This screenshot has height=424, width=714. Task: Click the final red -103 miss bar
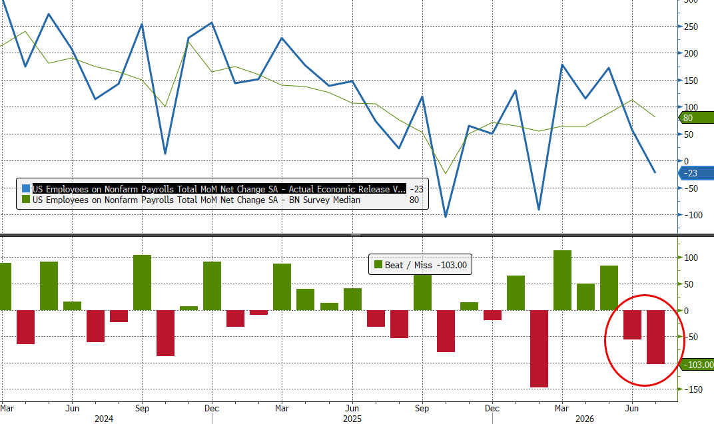pos(655,337)
